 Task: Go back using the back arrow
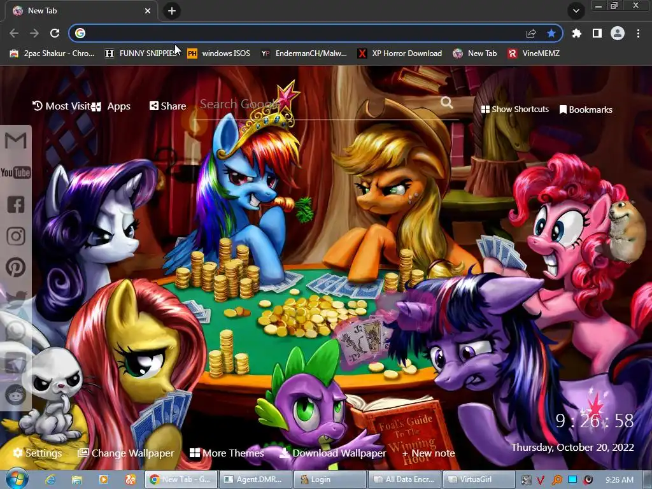pos(14,33)
